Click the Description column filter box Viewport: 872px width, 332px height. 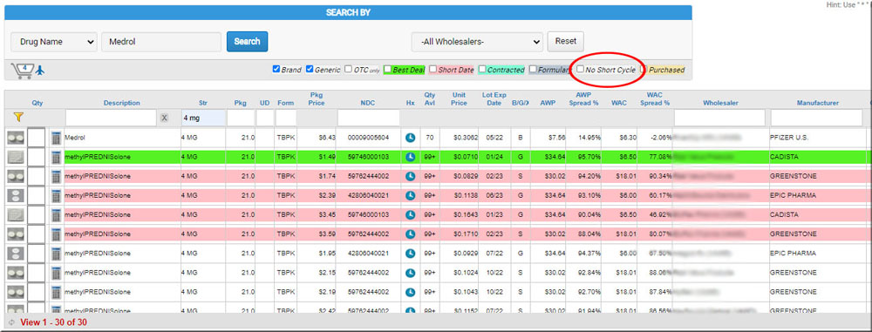tap(112, 118)
